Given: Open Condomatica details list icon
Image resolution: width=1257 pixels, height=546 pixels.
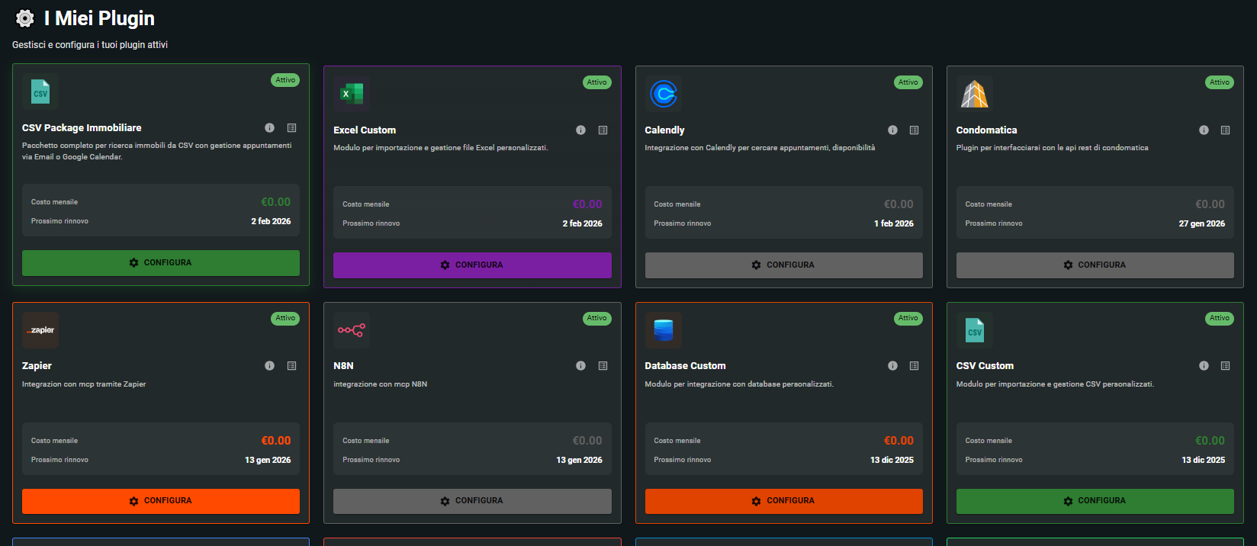Looking at the screenshot, I should coord(1225,130).
